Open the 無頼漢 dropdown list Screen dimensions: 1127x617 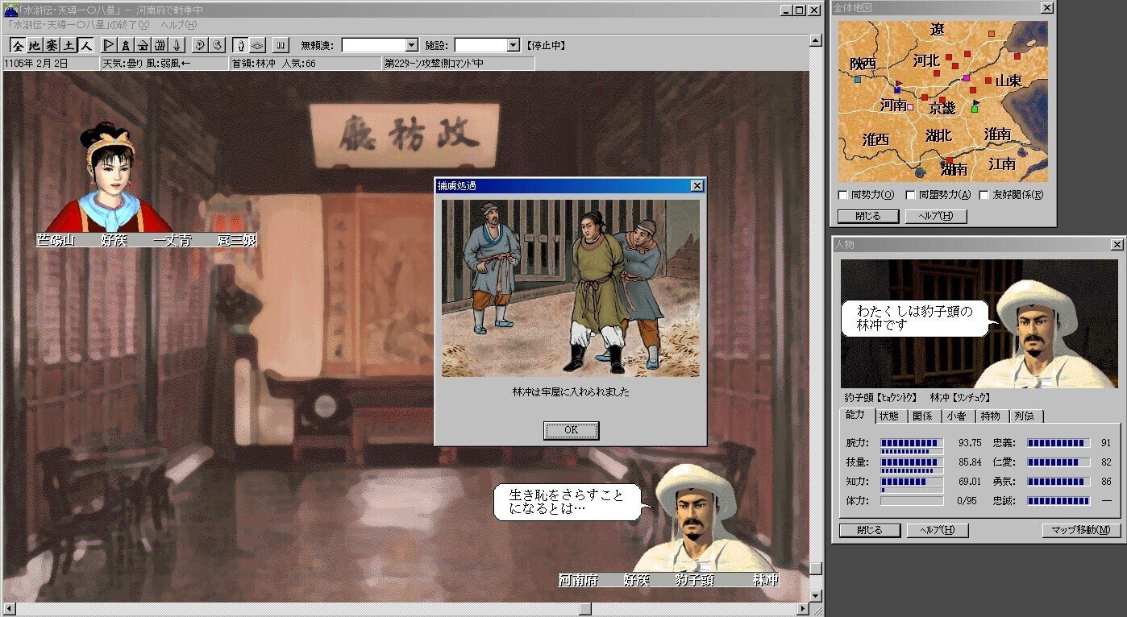pyautogui.click(x=412, y=44)
